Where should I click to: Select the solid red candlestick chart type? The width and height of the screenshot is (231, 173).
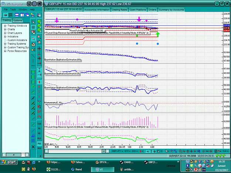tap(39, 82)
